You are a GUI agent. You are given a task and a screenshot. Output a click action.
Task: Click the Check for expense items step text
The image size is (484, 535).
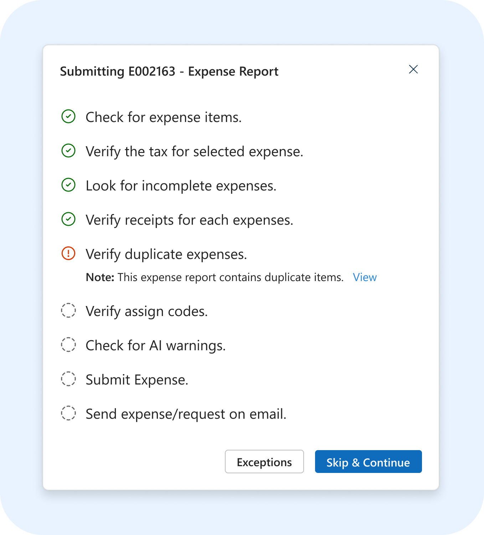coord(163,117)
